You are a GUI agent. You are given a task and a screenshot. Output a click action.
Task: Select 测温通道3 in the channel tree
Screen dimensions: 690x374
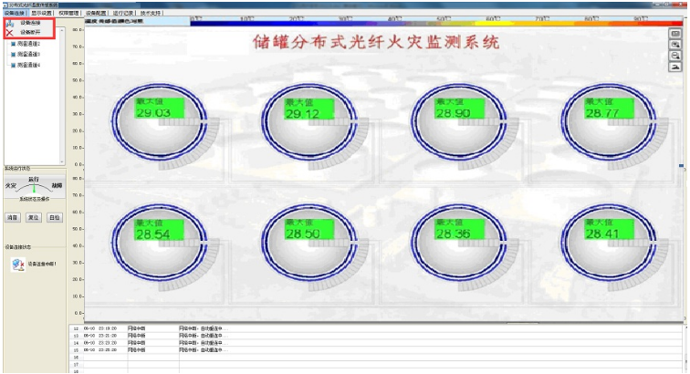click(31, 55)
